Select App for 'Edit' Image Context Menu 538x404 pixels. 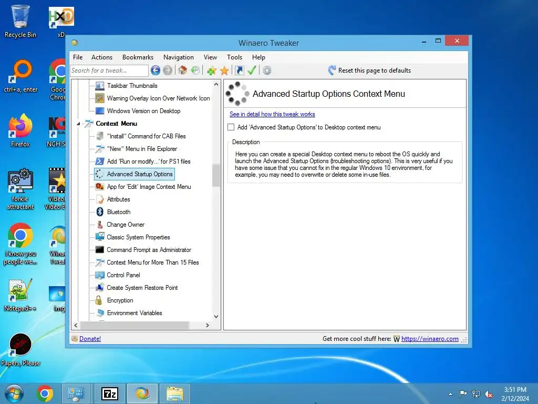[x=149, y=187]
